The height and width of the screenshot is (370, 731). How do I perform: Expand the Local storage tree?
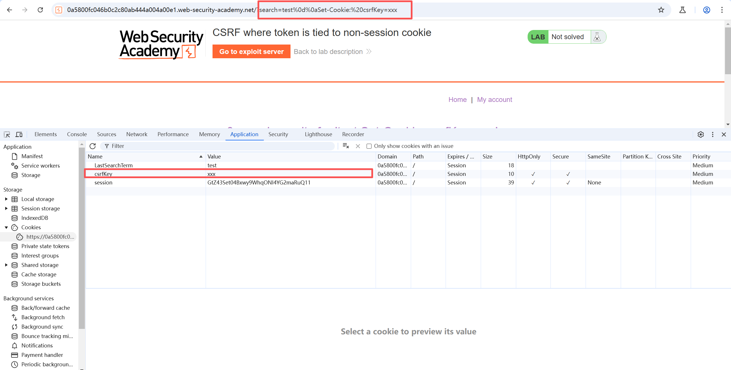tap(6, 199)
